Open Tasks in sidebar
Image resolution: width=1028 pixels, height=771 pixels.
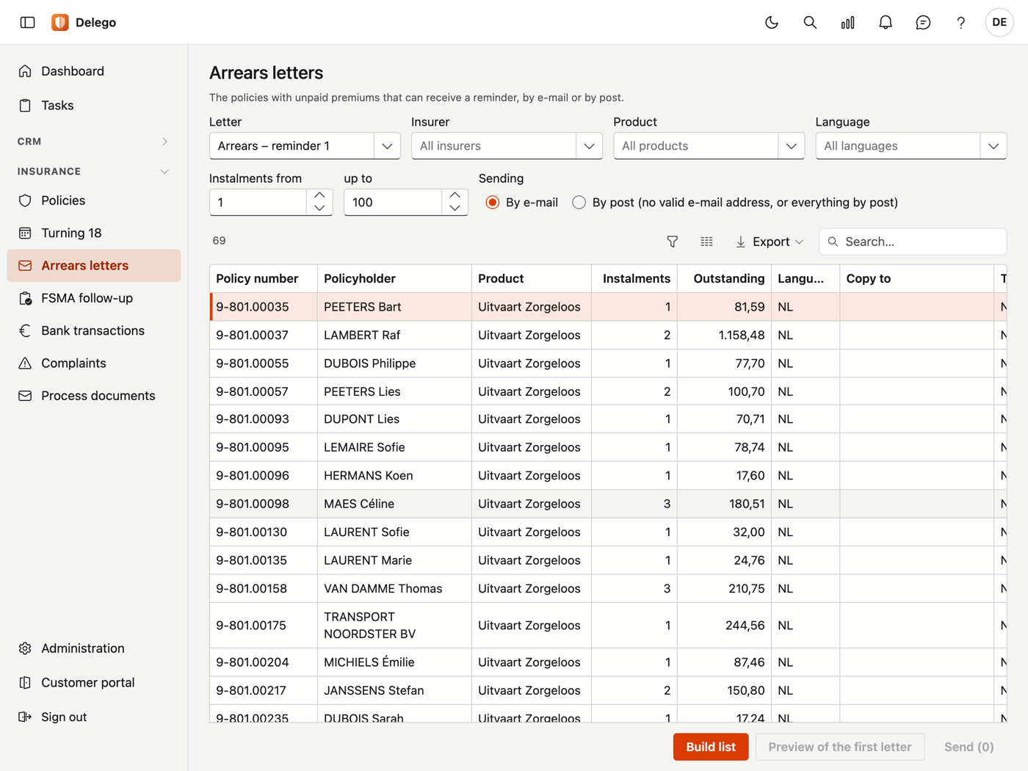click(94, 105)
